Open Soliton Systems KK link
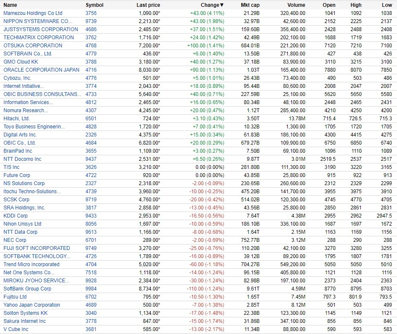The image size is (397, 334). tap(25, 313)
